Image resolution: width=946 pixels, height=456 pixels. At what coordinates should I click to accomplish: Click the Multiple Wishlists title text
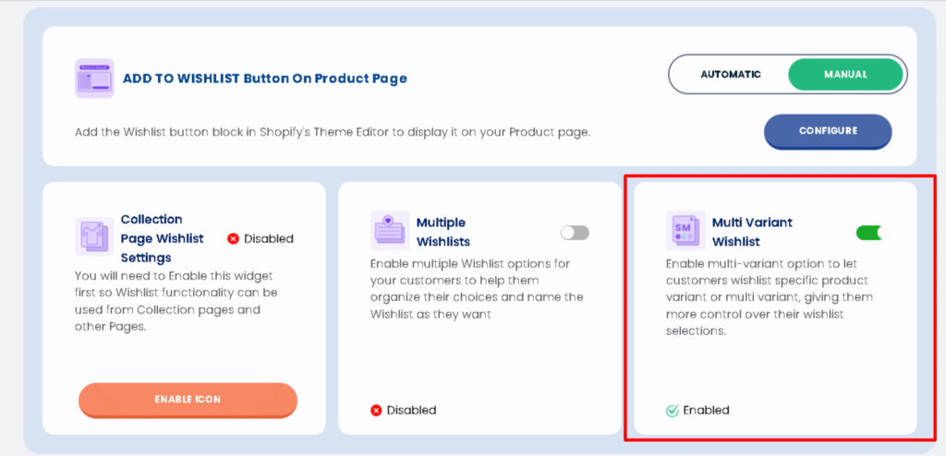[443, 232]
